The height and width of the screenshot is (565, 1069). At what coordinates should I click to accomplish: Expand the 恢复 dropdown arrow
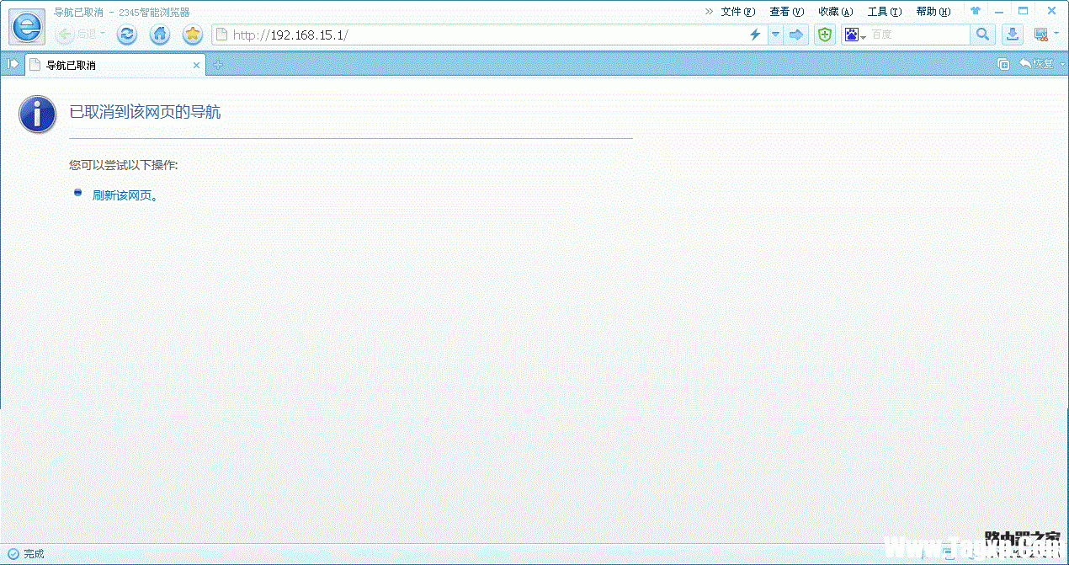click(x=1062, y=64)
